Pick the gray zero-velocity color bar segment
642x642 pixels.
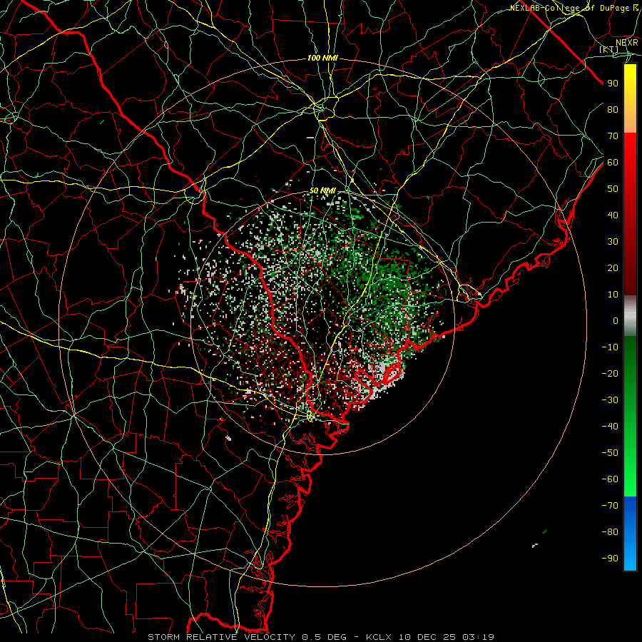click(x=630, y=316)
